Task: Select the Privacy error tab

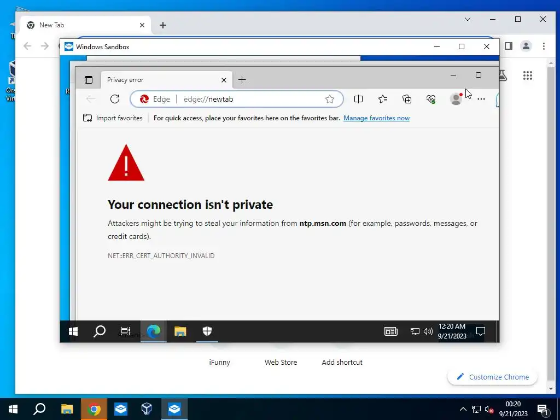Action: pos(167,80)
